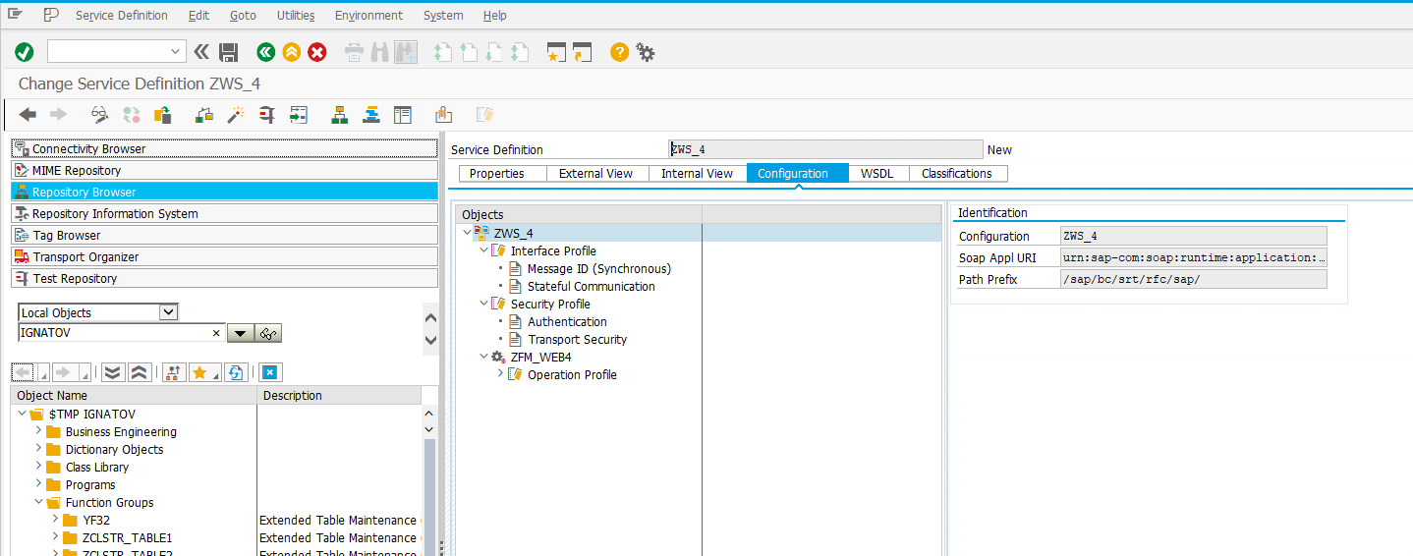Collapse the Security Profile node

[482, 304]
